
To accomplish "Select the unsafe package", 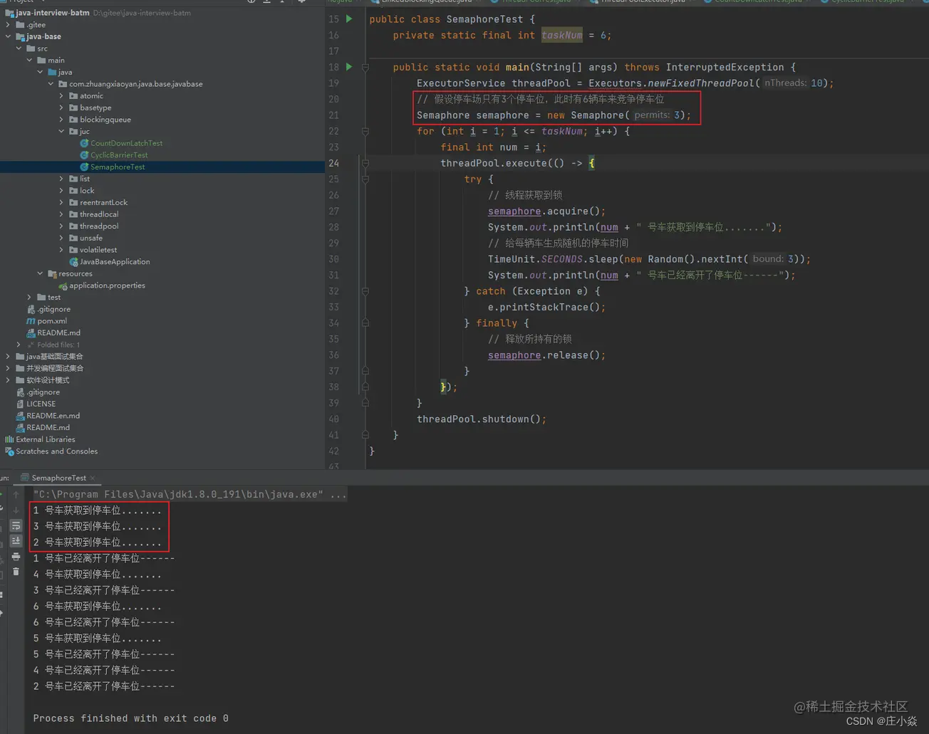I will coord(91,238).
